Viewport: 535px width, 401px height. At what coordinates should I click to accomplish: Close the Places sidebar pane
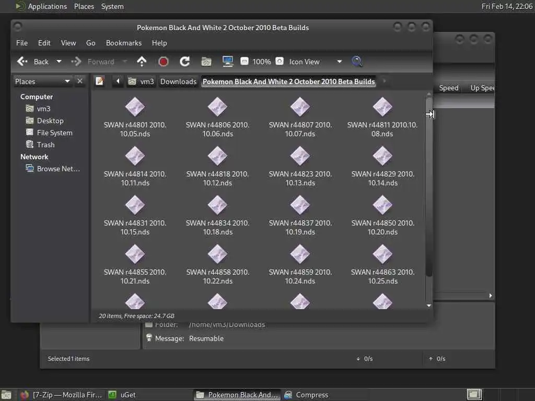point(80,81)
